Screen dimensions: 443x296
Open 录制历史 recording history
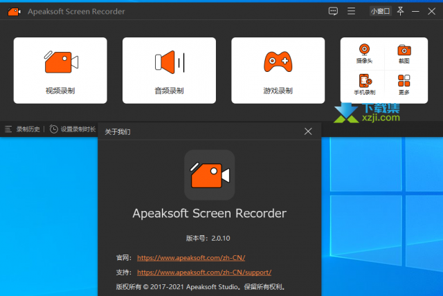point(23,129)
